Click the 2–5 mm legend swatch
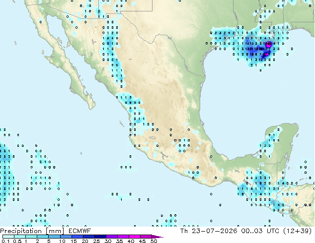Viewport: 315px width, 243px height. 43,237
